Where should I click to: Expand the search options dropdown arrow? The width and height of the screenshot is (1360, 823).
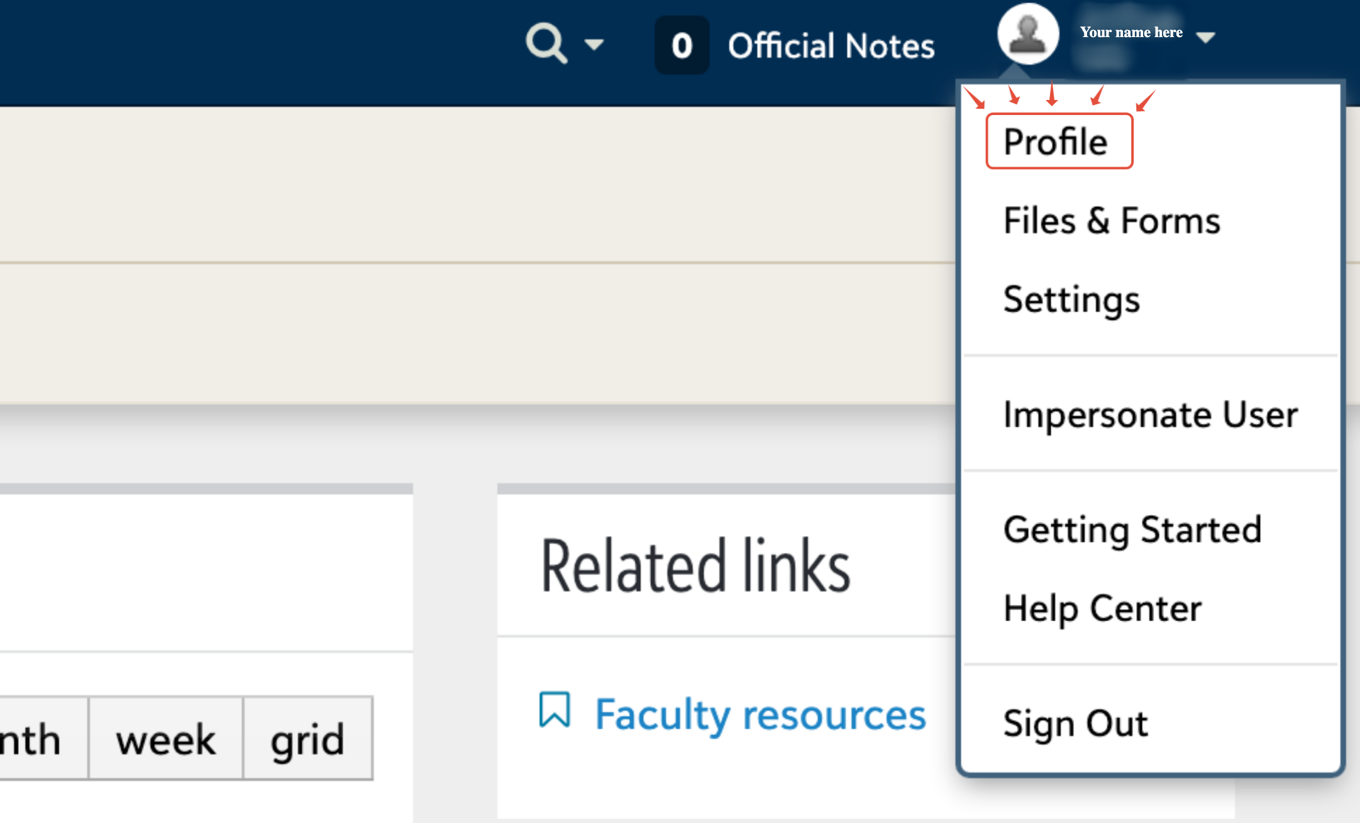click(x=594, y=44)
